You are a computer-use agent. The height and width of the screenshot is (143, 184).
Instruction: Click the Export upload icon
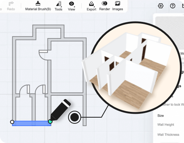91,4
